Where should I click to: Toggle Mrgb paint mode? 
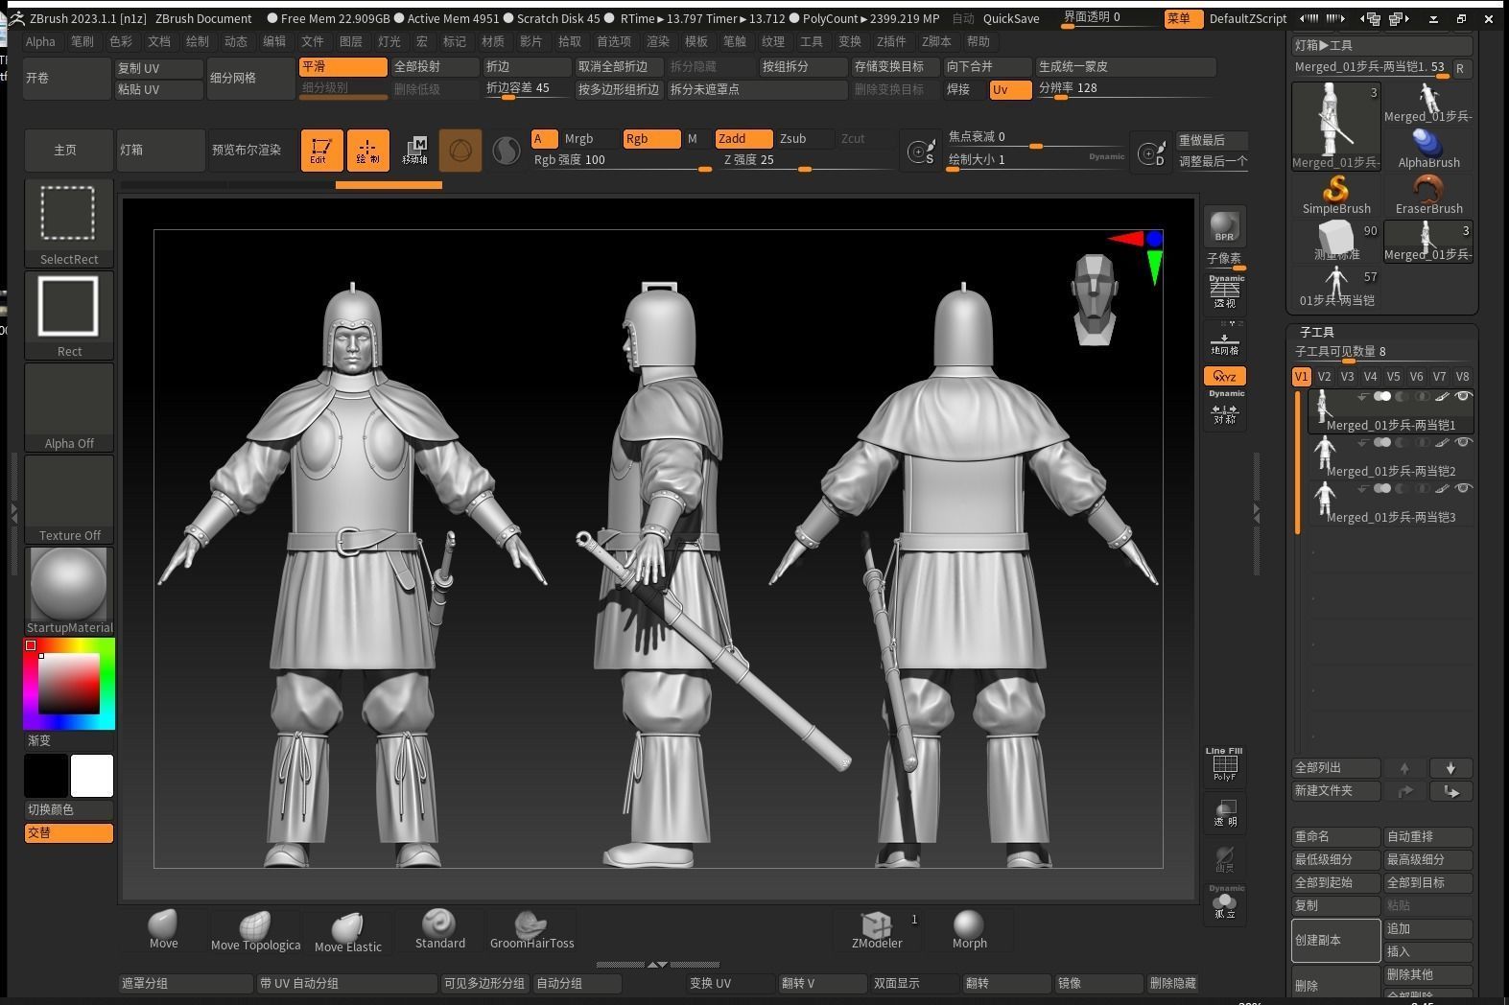pos(589,139)
